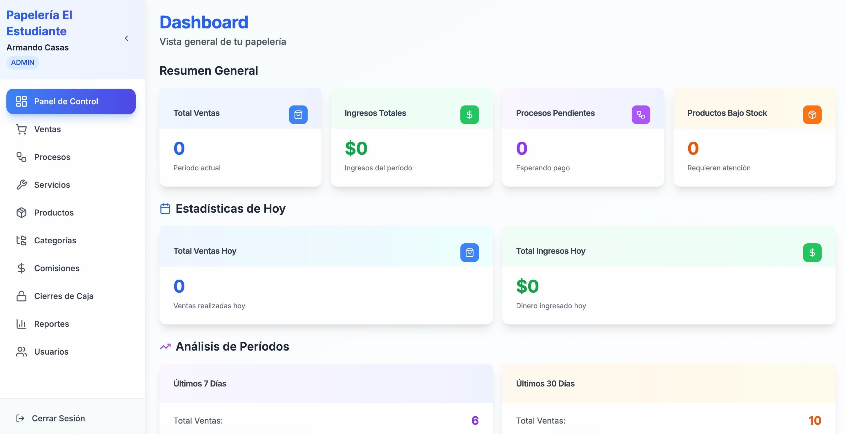This screenshot has width=846, height=434.
Task: Click the ADMIN role badge
Action: (x=22, y=62)
